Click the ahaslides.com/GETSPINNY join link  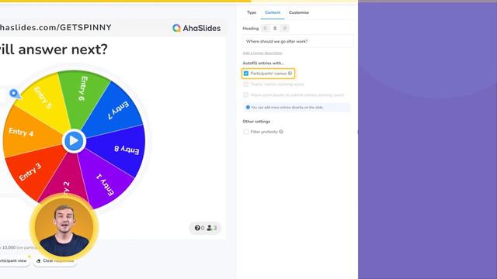coord(55,28)
